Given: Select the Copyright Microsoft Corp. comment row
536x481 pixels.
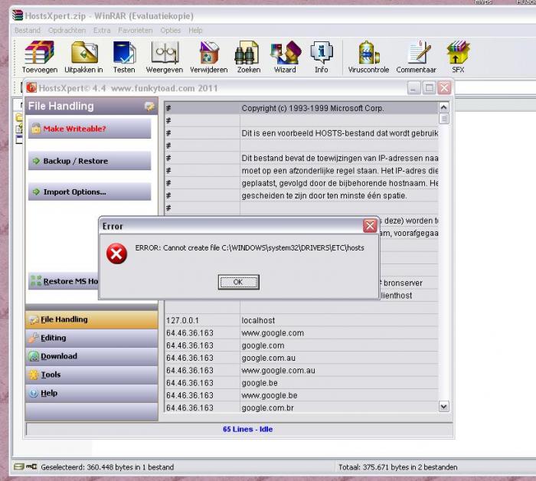Looking at the screenshot, I should pyautogui.click(x=302, y=108).
